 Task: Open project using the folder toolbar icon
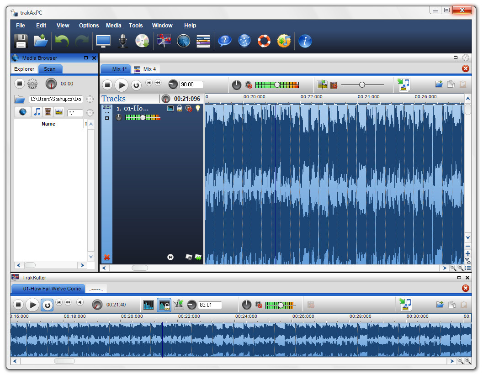coord(41,41)
